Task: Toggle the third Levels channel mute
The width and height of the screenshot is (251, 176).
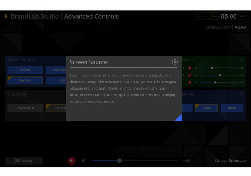Action: point(190,82)
